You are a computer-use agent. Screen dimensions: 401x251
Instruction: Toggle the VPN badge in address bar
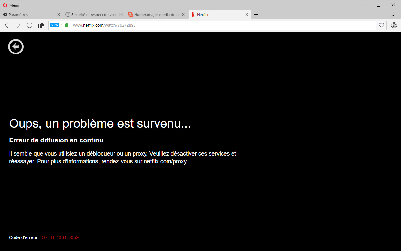(x=55, y=25)
